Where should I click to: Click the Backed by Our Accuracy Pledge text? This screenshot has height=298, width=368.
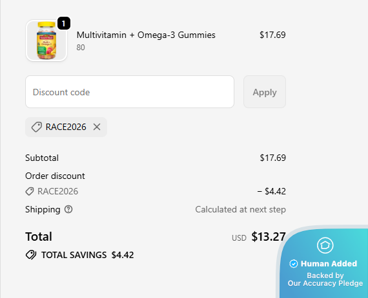pos(325,279)
